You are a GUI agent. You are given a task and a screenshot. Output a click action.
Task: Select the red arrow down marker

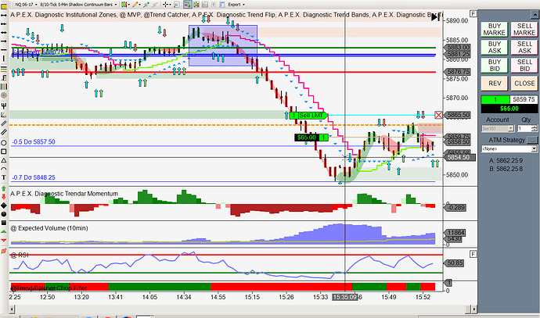4,197
